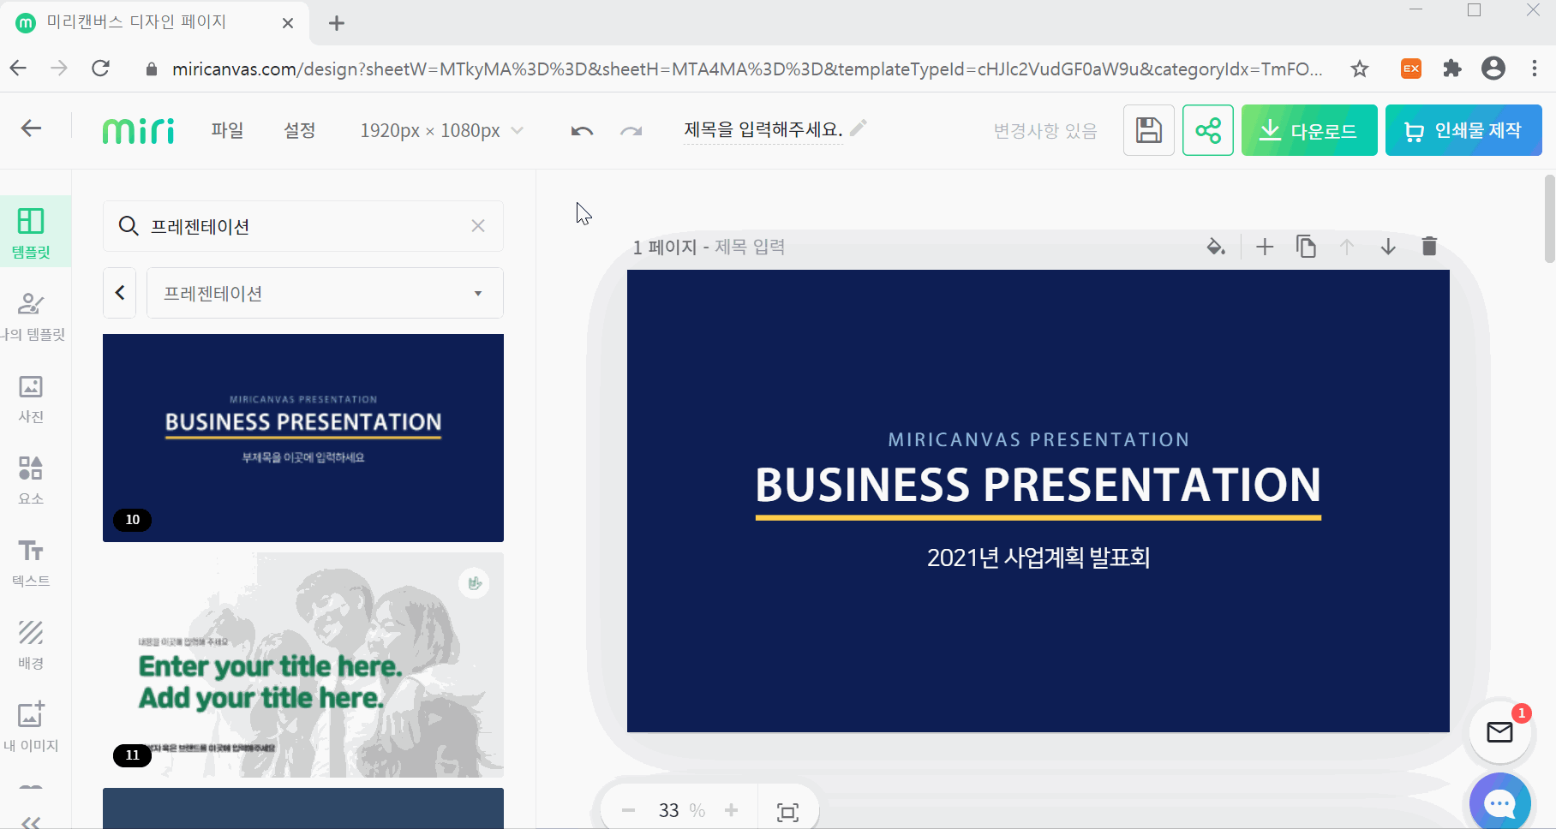This screenshot has width=1556, height=829.
Task: Open the 나의 템플릿 sidebar panel
Action: [x=31, y=314]
